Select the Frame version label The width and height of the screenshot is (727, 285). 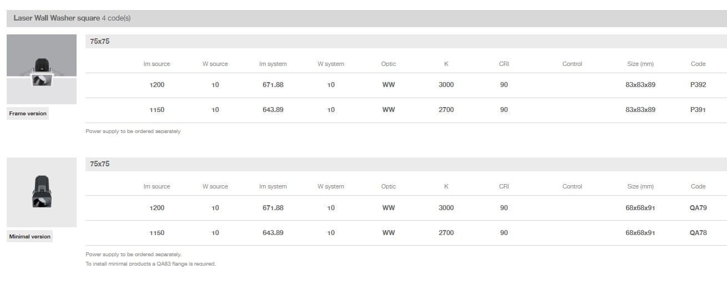28,114
